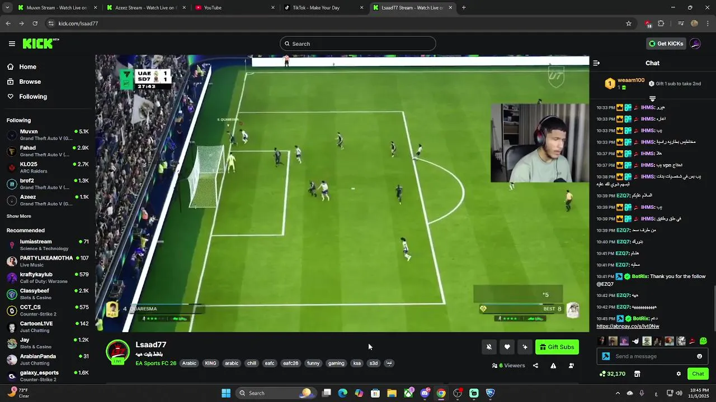Viewport: 716px width, 402px height.
Task: Select the ksa tag
Action: (357, 363)
